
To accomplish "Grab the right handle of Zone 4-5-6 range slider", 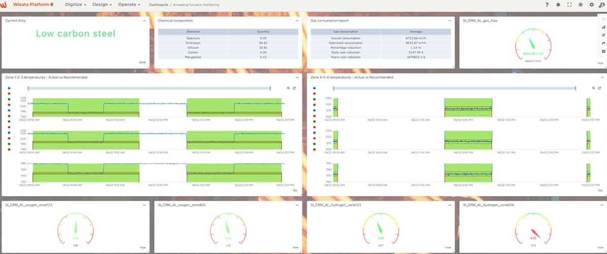I will click(x=576, y=89).
